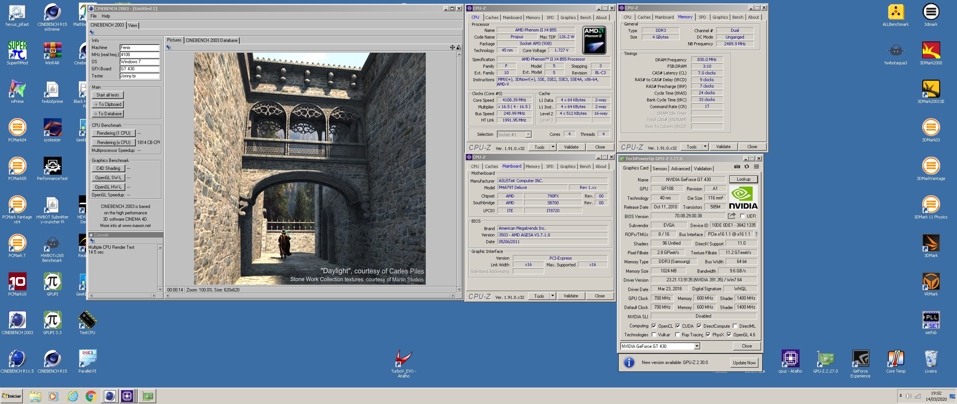Open the WinRAR desktop icon
The width and height of the screenshot is (957, 404).
[52, 53]
